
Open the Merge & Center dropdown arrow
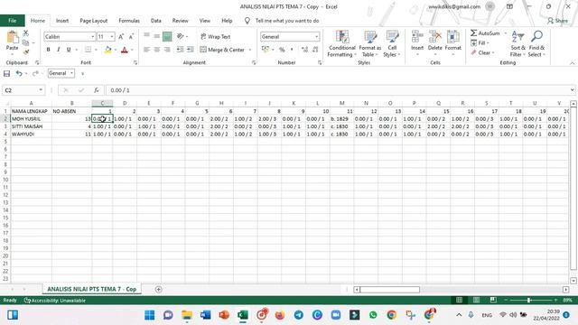pos(250,50)
